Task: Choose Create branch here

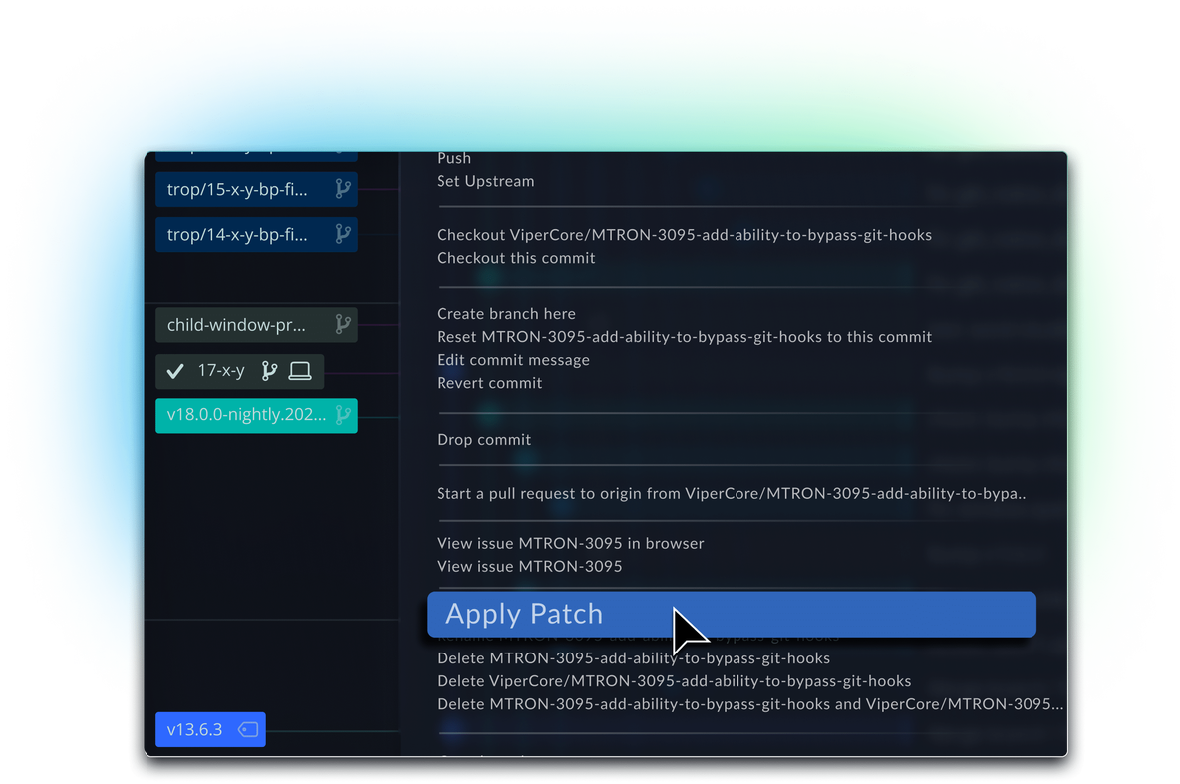Action: tap(505, 314)
